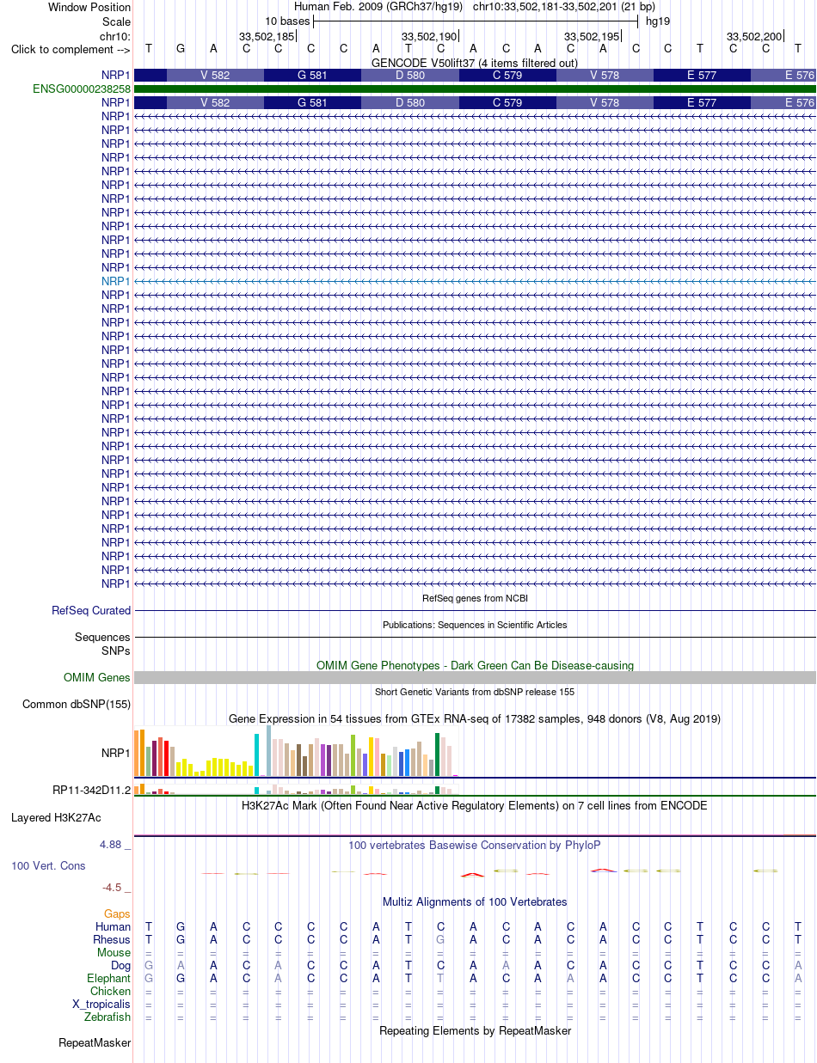Open the H3K27Ac Mark track title

[x=475, y=806]
